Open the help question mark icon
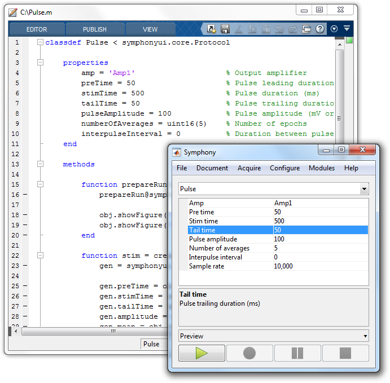 pyautogui.click(x=320, y=29)
